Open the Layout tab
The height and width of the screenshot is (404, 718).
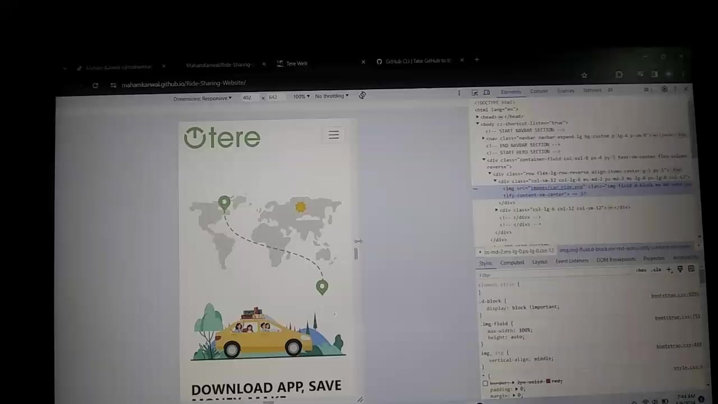click(x=540, y=262)
